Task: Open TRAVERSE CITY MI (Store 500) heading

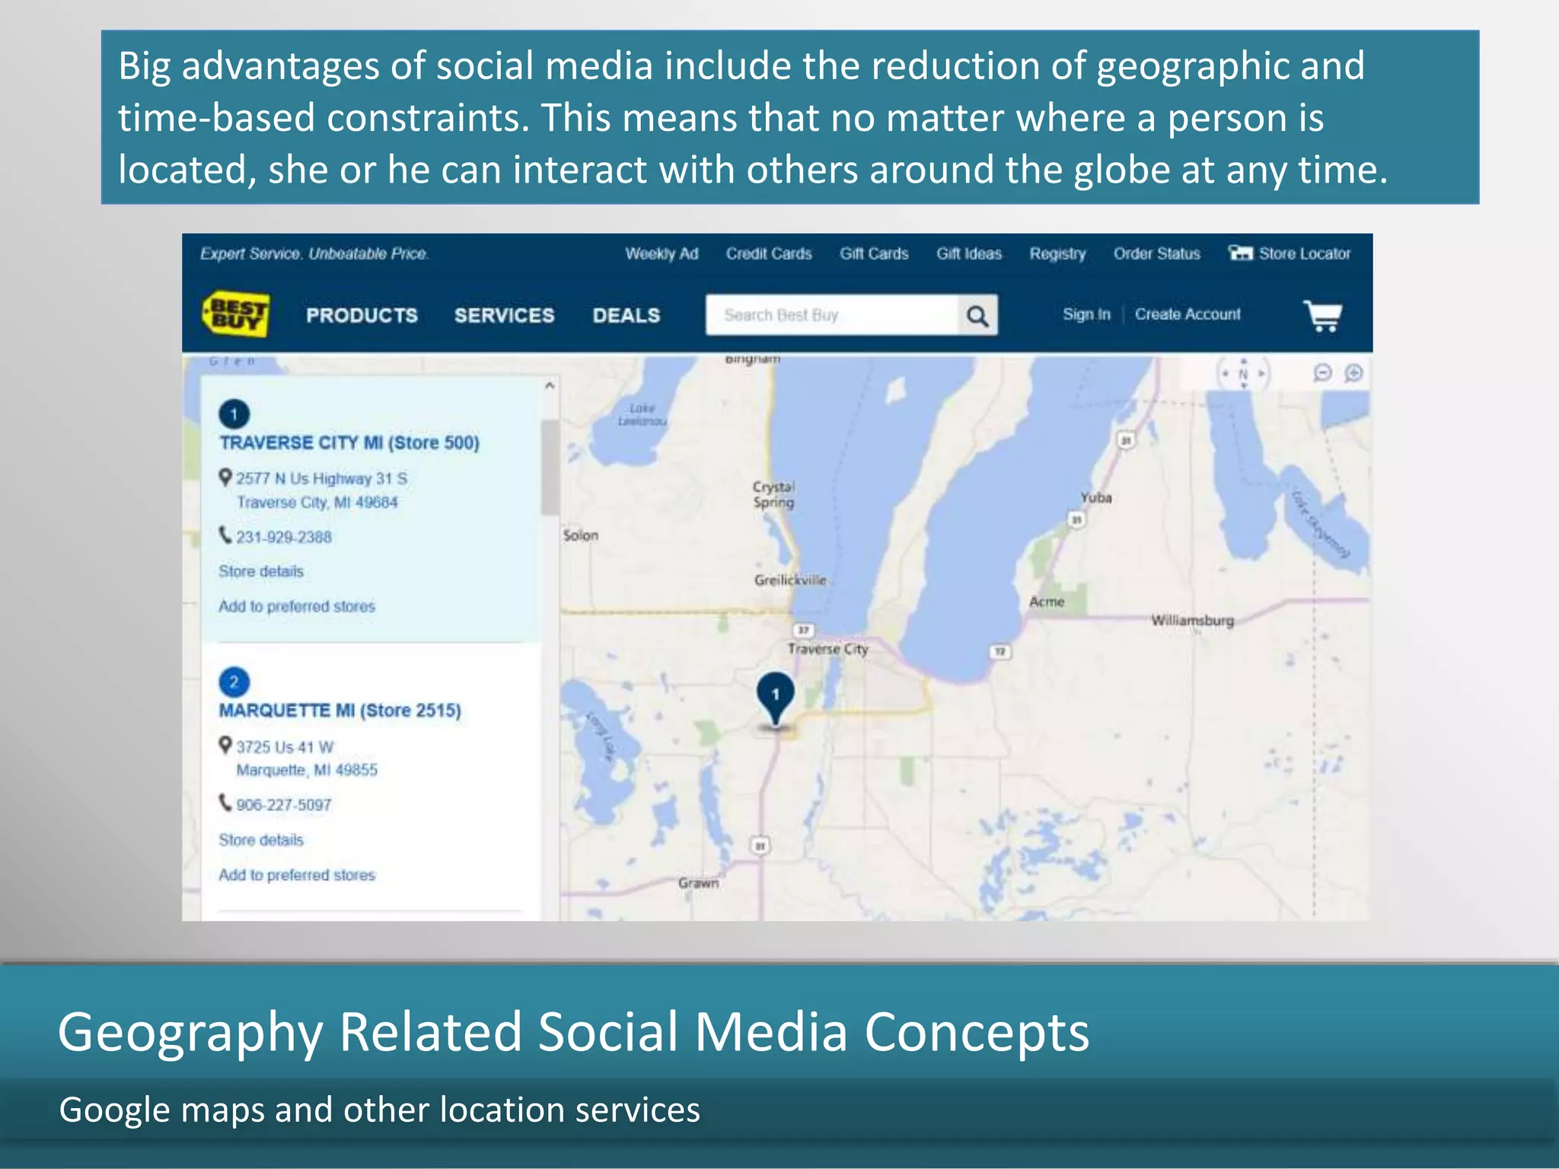Action: click(x=349, y=443)
